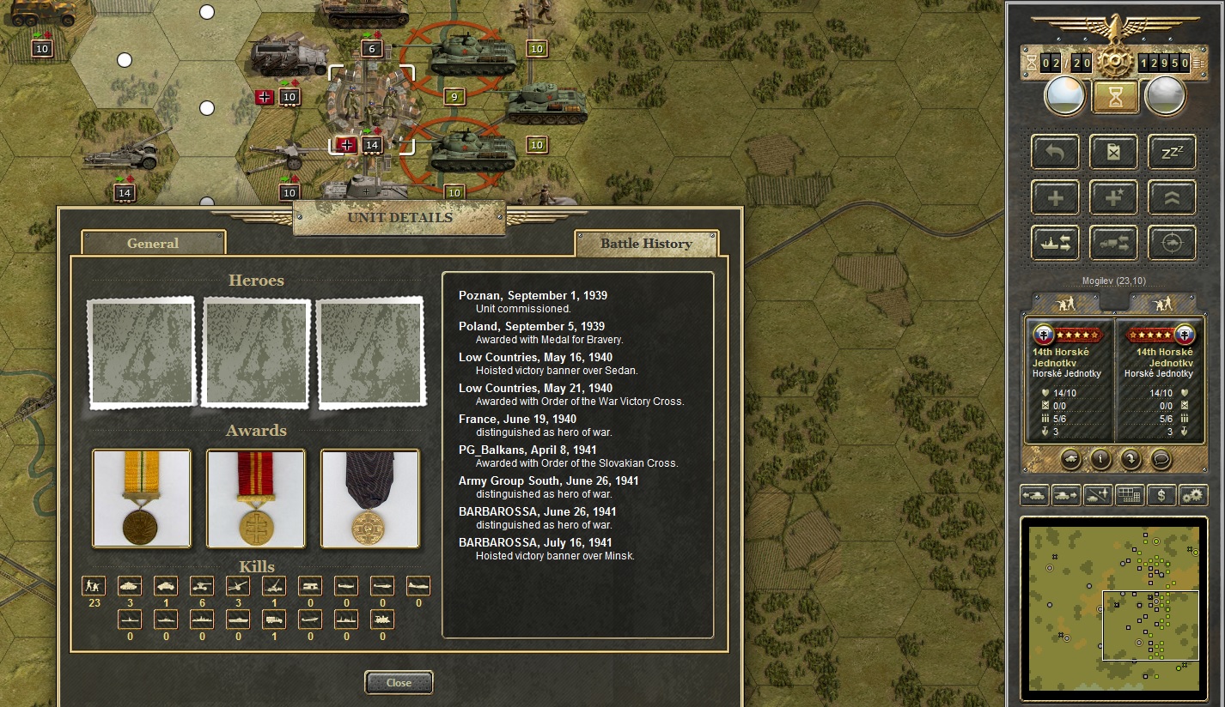Click the dollar sign prestige button
This screenshot has width=1225, height=707.
(x=1161, y=495)
